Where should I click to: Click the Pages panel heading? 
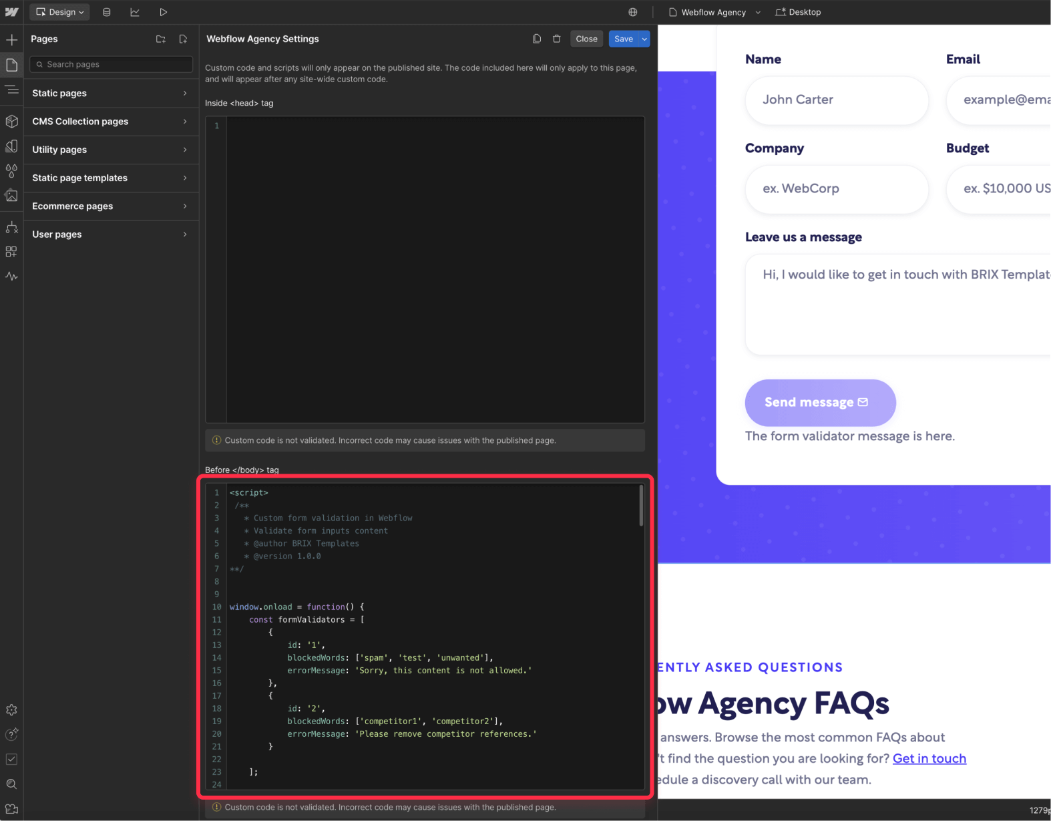pyautogui.click(x=44, y=39)
